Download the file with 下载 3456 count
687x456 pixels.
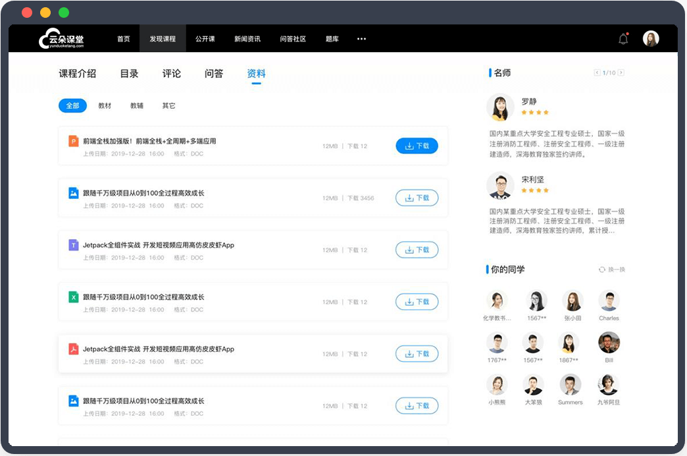pos(417,198)
